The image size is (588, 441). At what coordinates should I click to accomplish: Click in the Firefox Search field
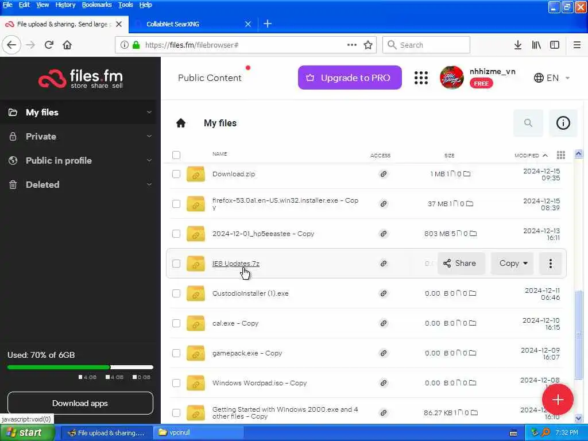(x=427, y=45)
